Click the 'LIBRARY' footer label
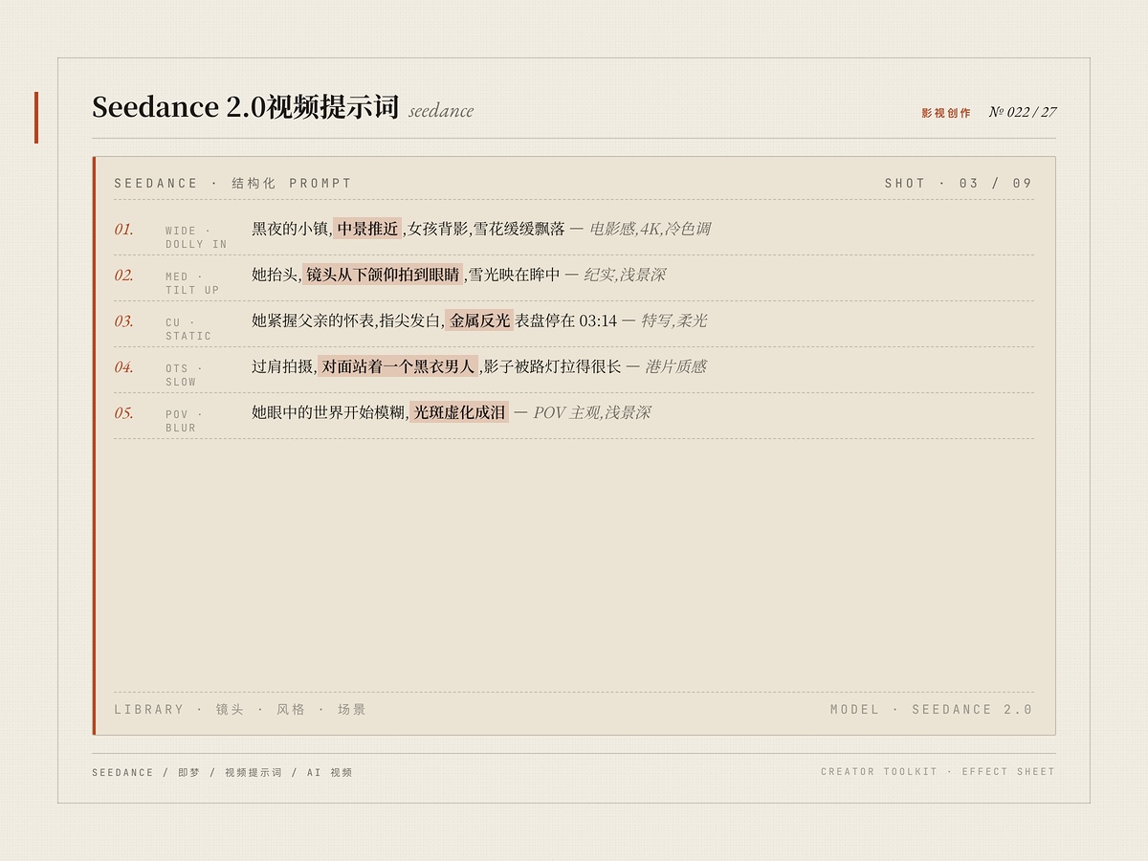Screen dimensions: 1148x861 pos(149,709)
